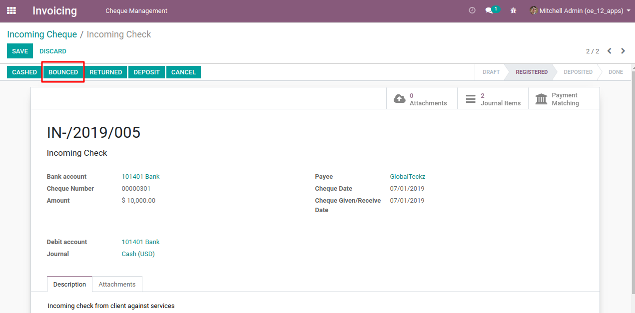Cancel the cheque
This screenshot has width=635, height=313.
183,72
